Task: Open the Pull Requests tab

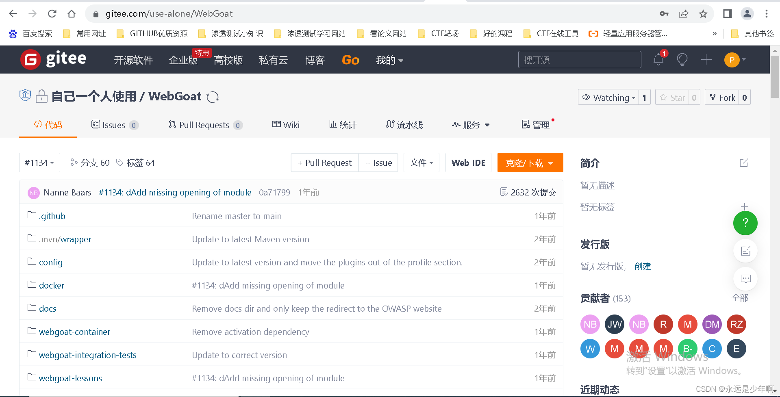Action: click(206, 125)
